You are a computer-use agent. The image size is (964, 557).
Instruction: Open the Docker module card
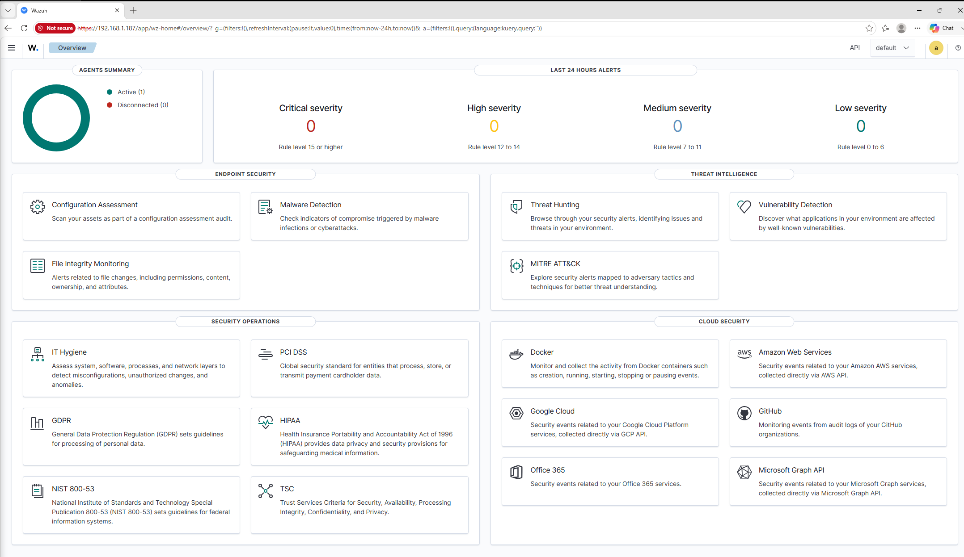click(610, 364)
